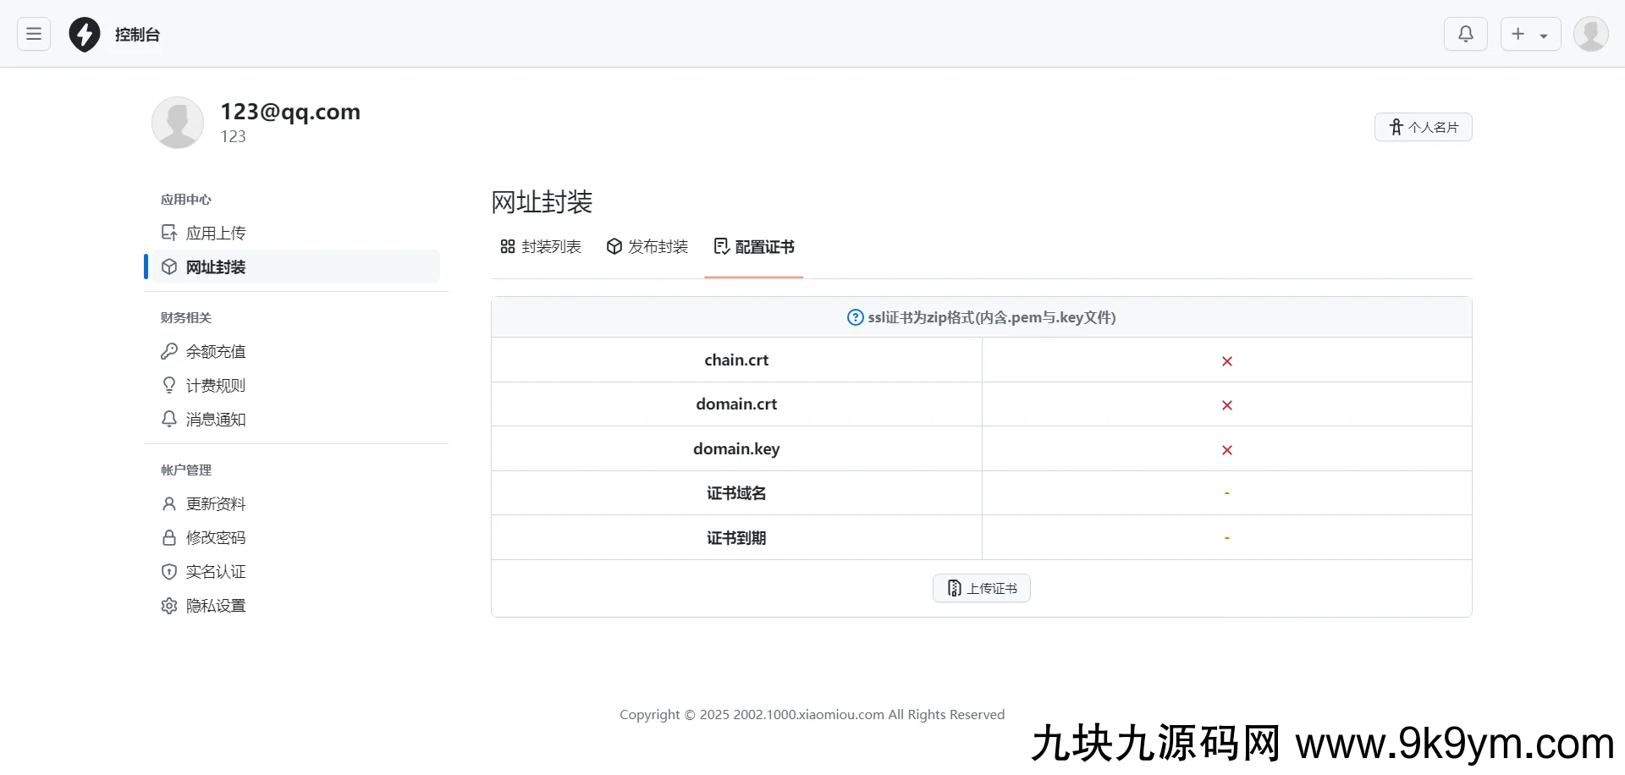The width and height of the screenshot is (1625, 775).
Task: Click the gear icon beside 隐私设置
Action: (x=169, y=605)
